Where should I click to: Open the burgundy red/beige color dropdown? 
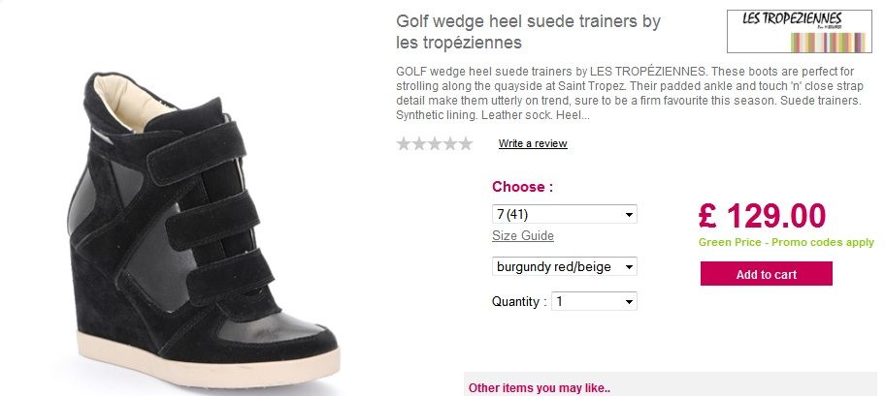point(565,266)
